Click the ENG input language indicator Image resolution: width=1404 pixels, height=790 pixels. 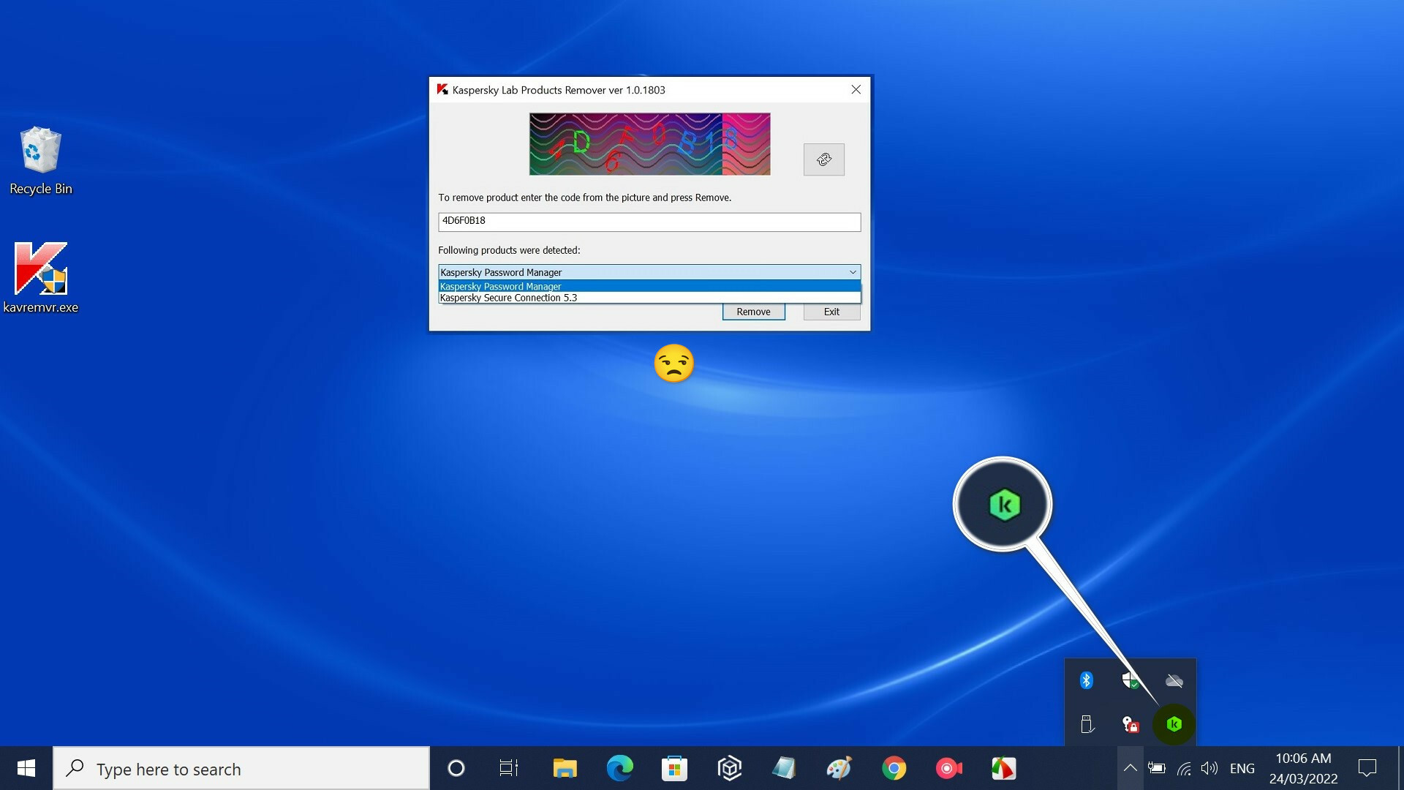pyautogui.click(x=1242, y=769)
